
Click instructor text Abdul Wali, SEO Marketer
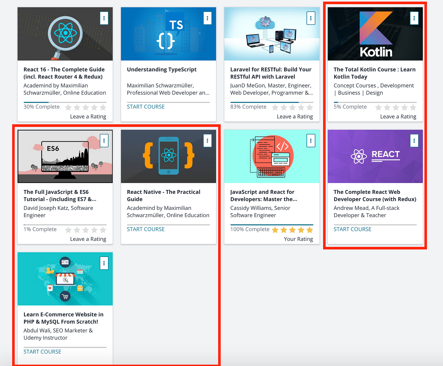pyautogui.click(x=58, y=334)
